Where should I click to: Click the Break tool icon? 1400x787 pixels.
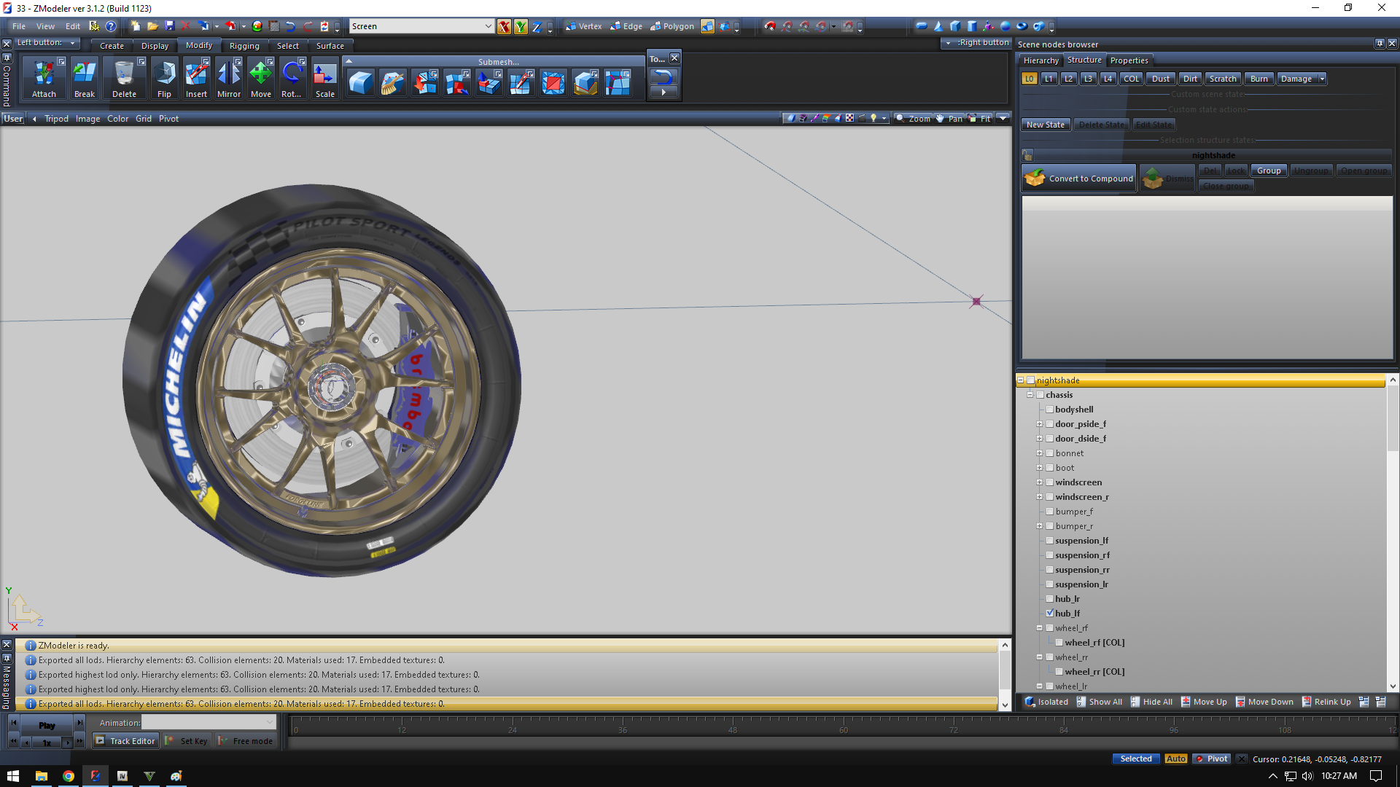85,77
